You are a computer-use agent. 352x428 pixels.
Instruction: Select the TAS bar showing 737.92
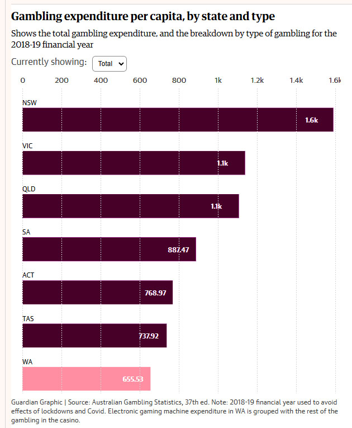click(x=94, y=335)
